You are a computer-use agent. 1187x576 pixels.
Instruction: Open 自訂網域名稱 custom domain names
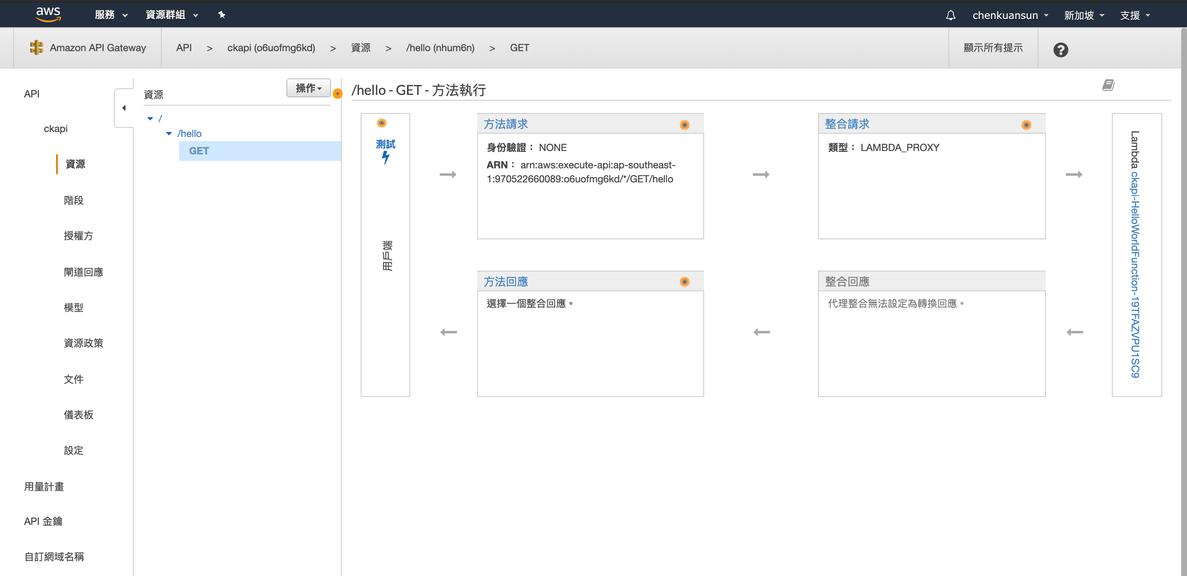54,557
